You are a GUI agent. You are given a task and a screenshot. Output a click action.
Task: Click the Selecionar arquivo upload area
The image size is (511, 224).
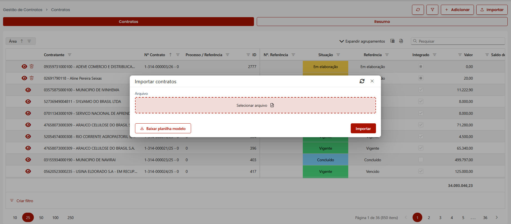point(255,105)
